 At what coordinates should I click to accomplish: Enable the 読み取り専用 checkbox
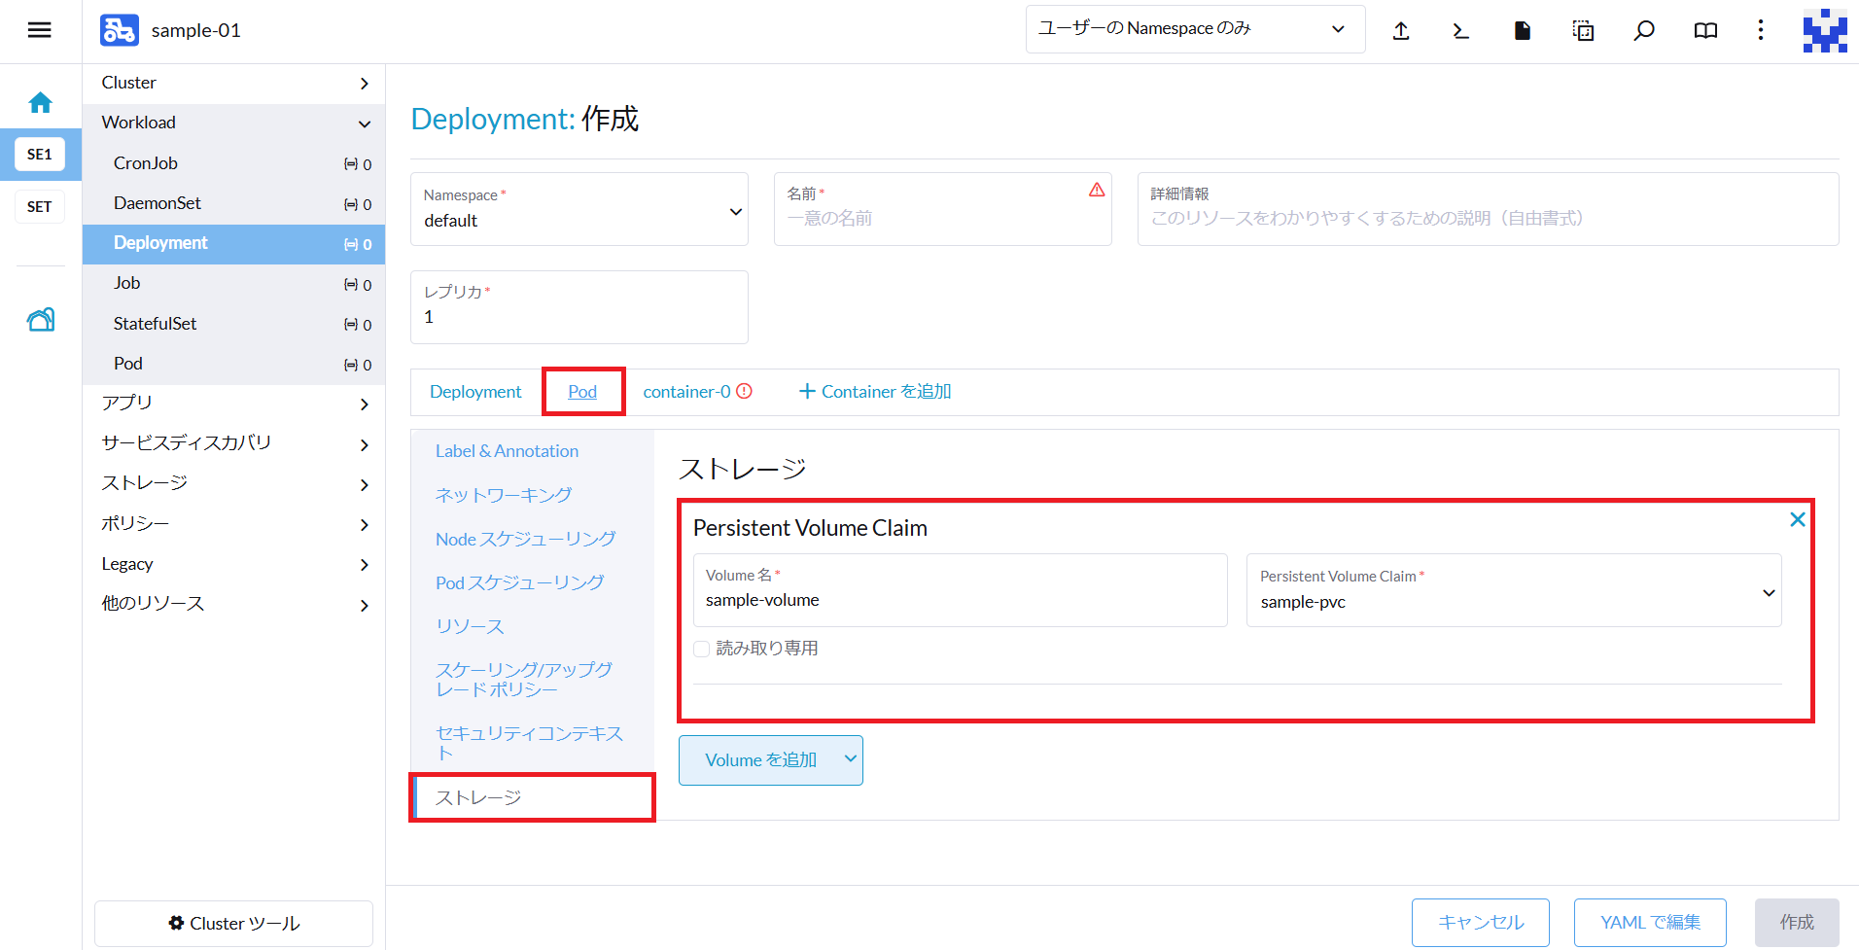tap(701, 649)
